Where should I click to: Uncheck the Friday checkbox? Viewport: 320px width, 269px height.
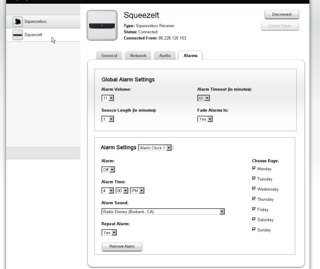[x=254, y=209]
